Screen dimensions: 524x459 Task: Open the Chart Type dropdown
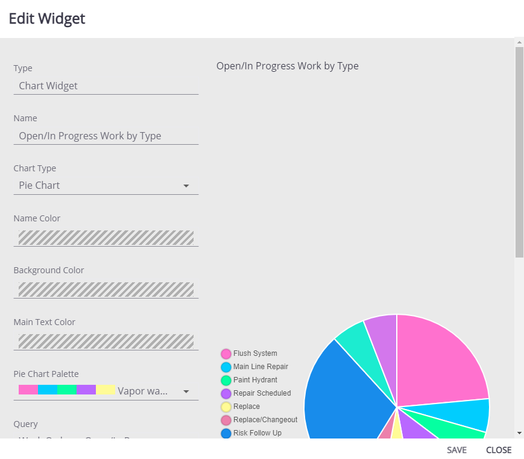pyautogui.click(x=186, y=186)
